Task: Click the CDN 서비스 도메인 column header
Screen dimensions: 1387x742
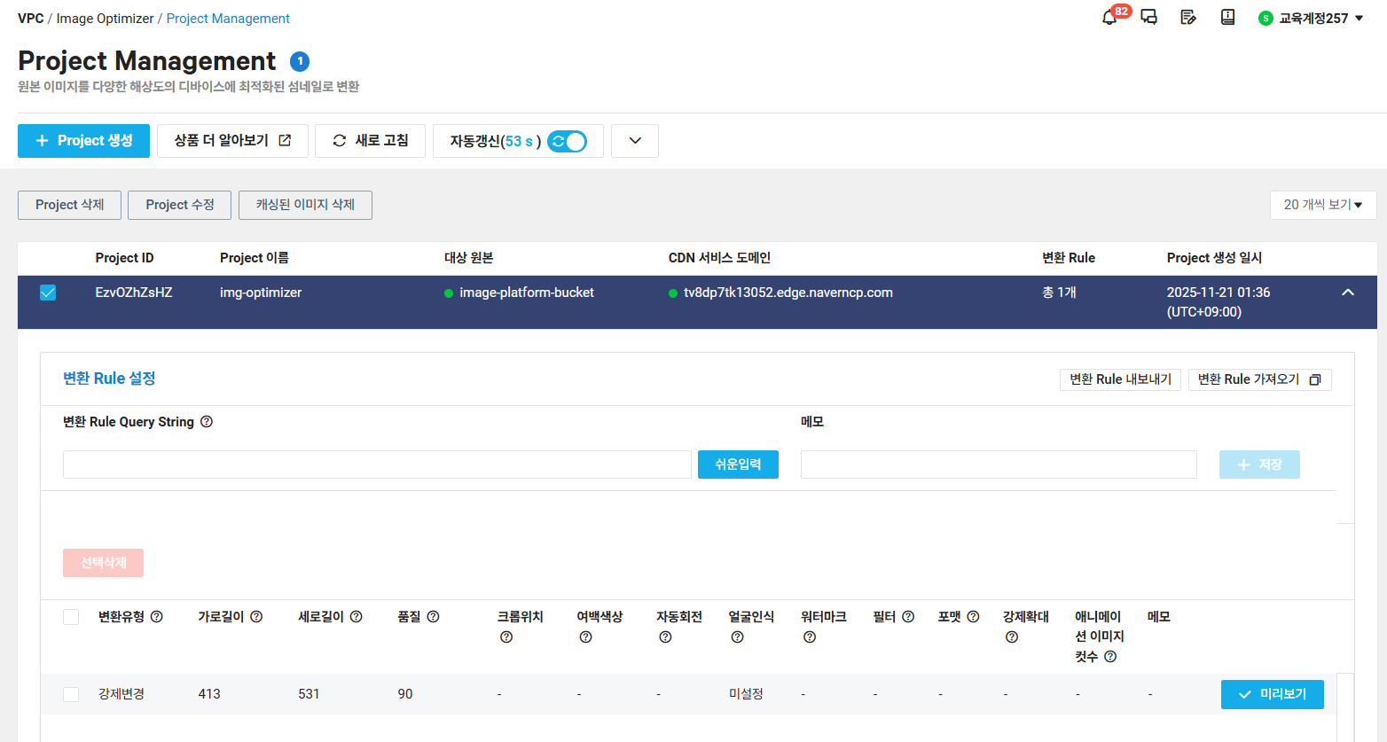Action: pyautogui.click(x=719, y=258)
